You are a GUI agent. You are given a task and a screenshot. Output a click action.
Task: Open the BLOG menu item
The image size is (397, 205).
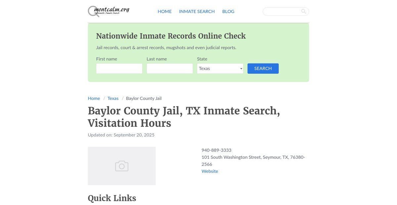228,12
